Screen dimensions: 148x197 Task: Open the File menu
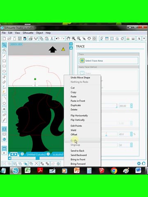[4, 33]
